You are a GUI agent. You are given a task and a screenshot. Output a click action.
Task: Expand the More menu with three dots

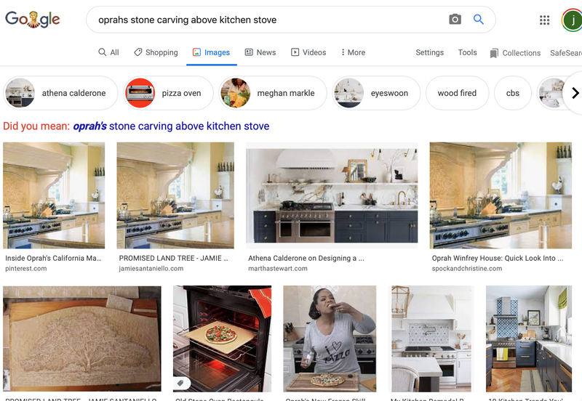[x=353, y=52]
